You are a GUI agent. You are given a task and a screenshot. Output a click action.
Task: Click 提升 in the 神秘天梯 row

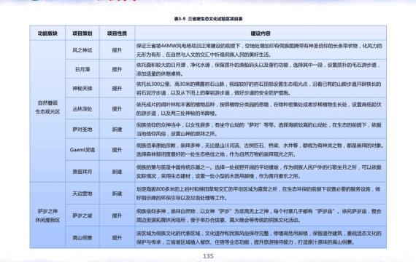pos(117,88)
